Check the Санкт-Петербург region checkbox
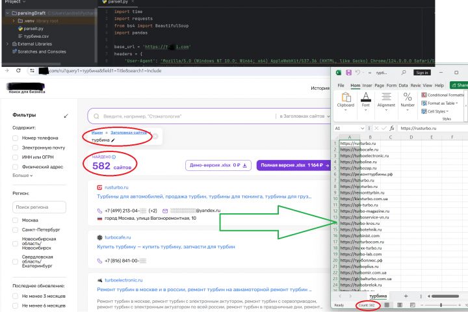Image resolution: width=468 pixels, height=312 pixels. point(15,229)
